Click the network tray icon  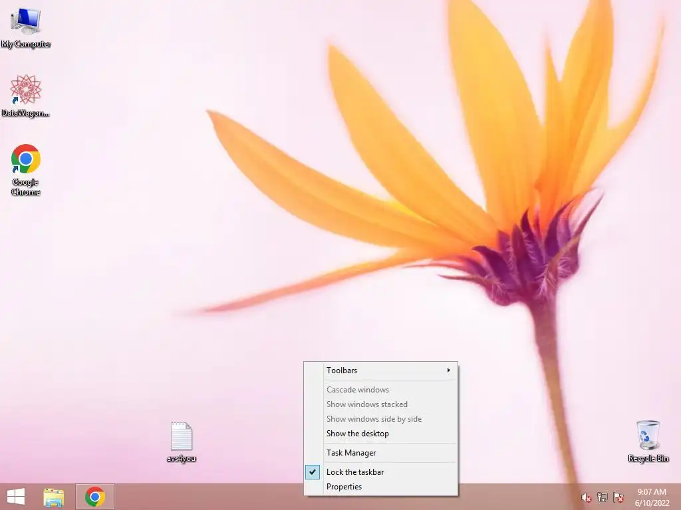coord(603,497)
